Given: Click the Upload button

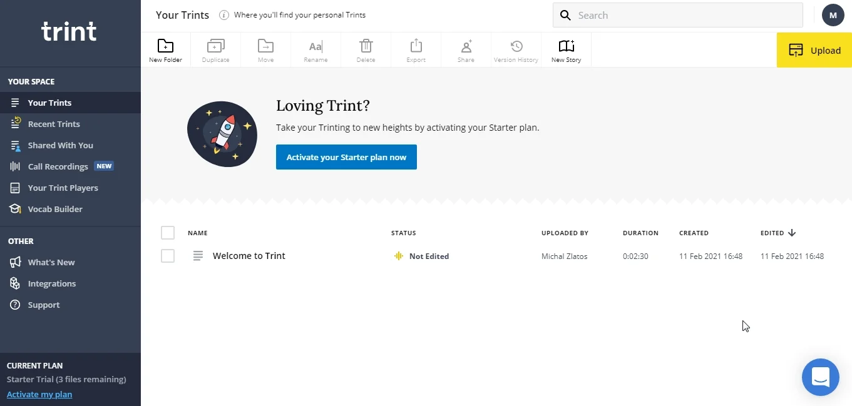Looking at the screenshot, I should [814, 50].
